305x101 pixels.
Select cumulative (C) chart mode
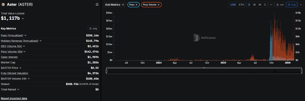point(265,5)
